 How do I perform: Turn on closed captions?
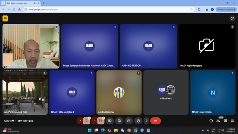[x=129, y=121]
